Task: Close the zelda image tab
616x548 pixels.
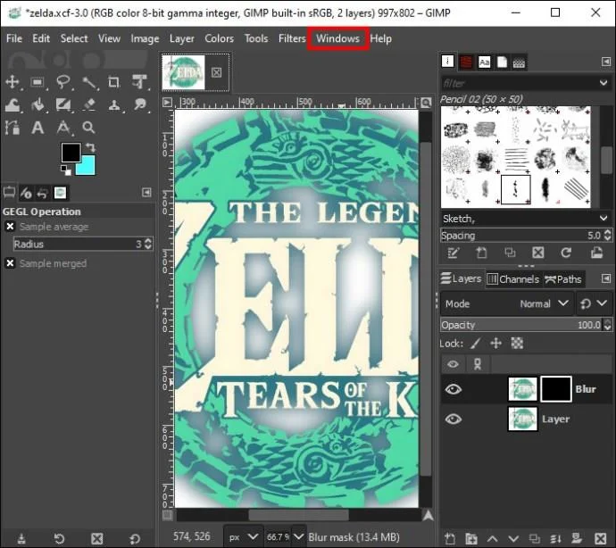Action: 216,72
